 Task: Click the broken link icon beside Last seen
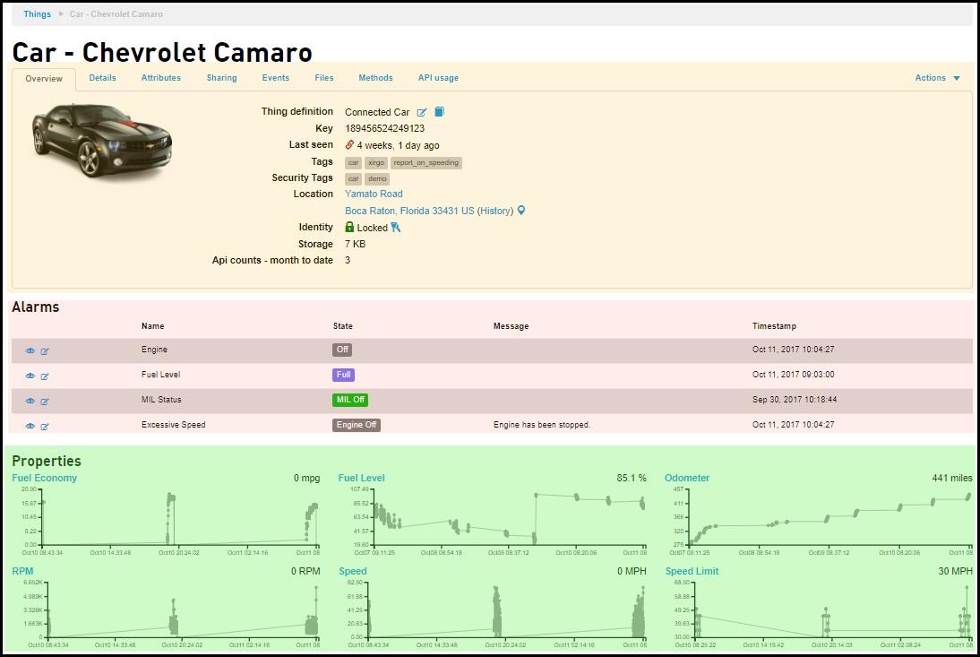pos(349,145)
